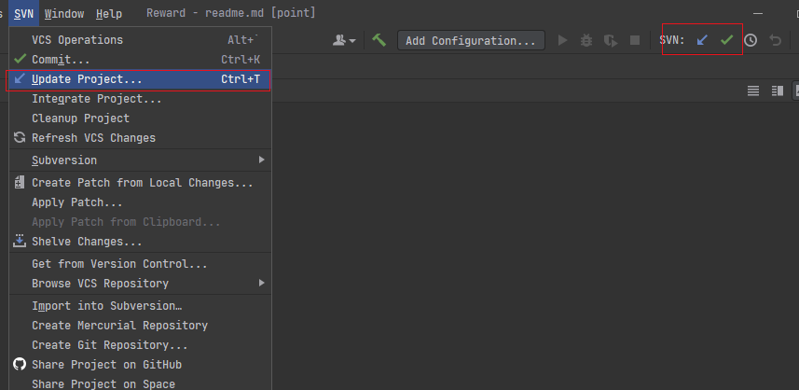This screenshot has width=799, height=390.
Task: Open the Help menu
Action: click(x=109, y=14)
